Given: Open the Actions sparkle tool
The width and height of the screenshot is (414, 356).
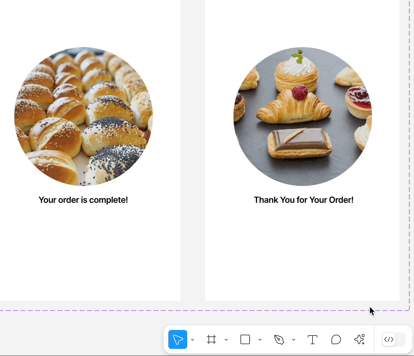Looking at the screenshot, I should tap(360, 339).
